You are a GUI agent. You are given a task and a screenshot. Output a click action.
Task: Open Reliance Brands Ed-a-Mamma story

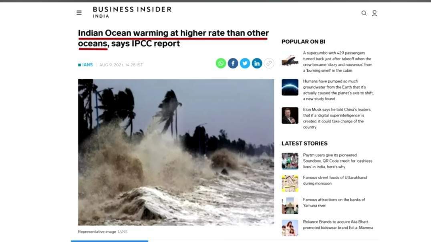338,225
